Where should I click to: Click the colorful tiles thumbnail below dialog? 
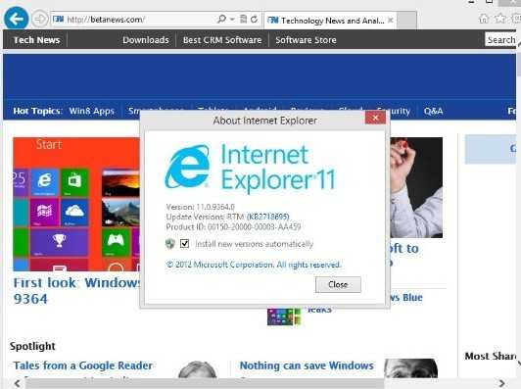[284, 316]
